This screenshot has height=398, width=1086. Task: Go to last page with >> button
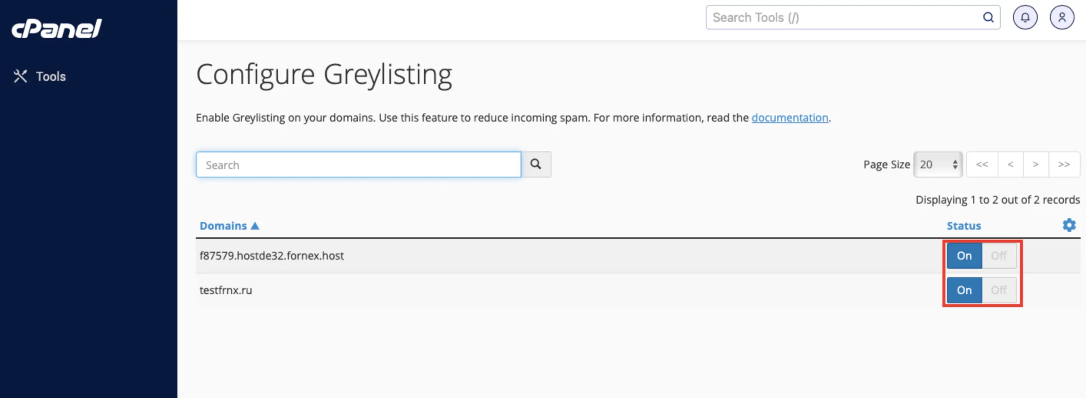(1064, 164)
